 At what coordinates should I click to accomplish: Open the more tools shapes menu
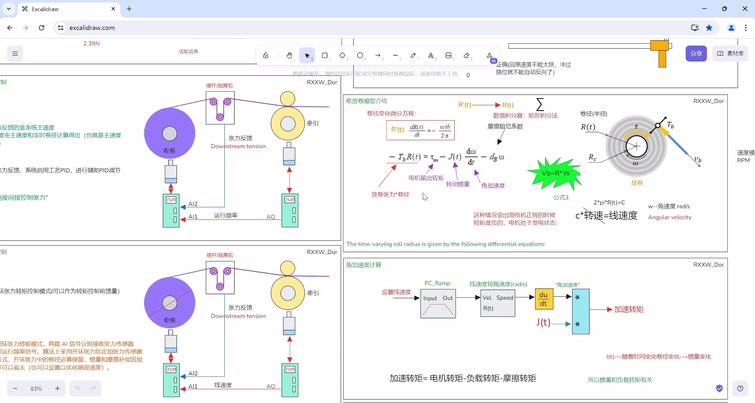tap(490, 56)
